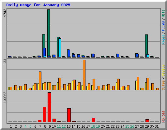Click the cyan 'Pages' legend label
167x130 pixels.
(x=163, y=40)
